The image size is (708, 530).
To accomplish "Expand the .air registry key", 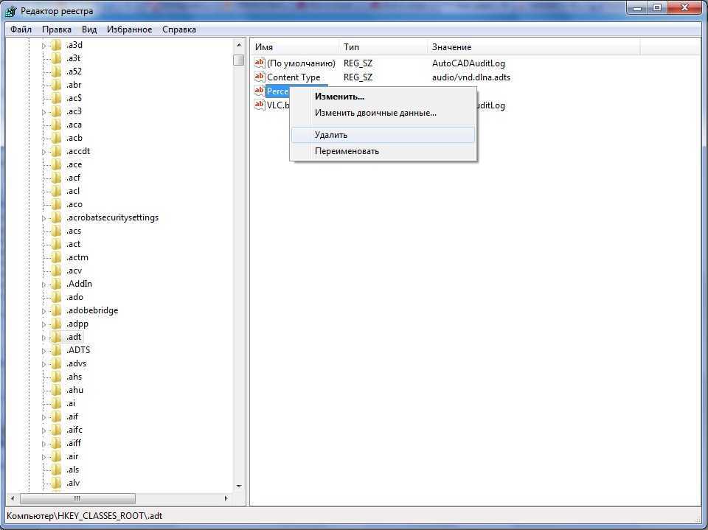I will coord(44,457).
